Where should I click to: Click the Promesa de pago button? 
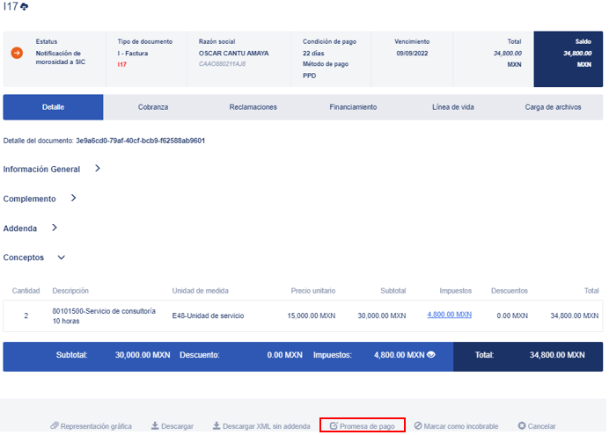[363, 425]
